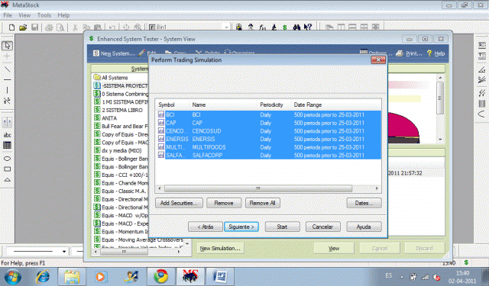Viewport: 489px width, 286px height.
Task: Select the arrow pointer tool in left toolbar
Action: point(7,46)
